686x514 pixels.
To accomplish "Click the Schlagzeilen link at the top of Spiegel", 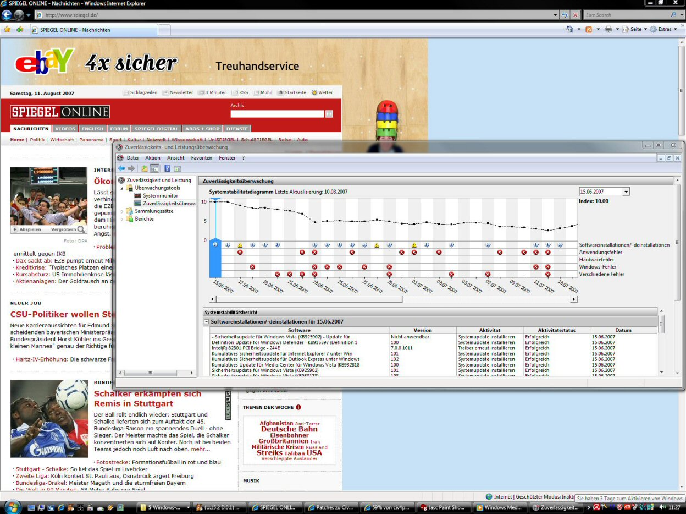I will 140,92.
